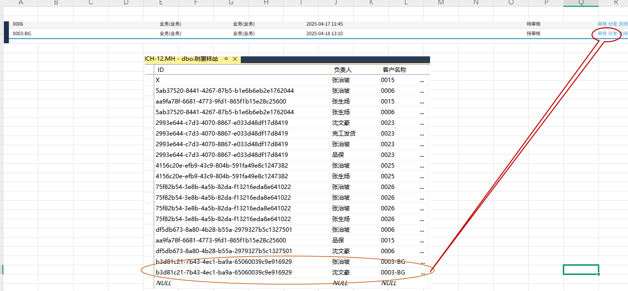628x291 pixels.
Task: Click the NULL cell in the ID column
Action: [x=163, y=283]
